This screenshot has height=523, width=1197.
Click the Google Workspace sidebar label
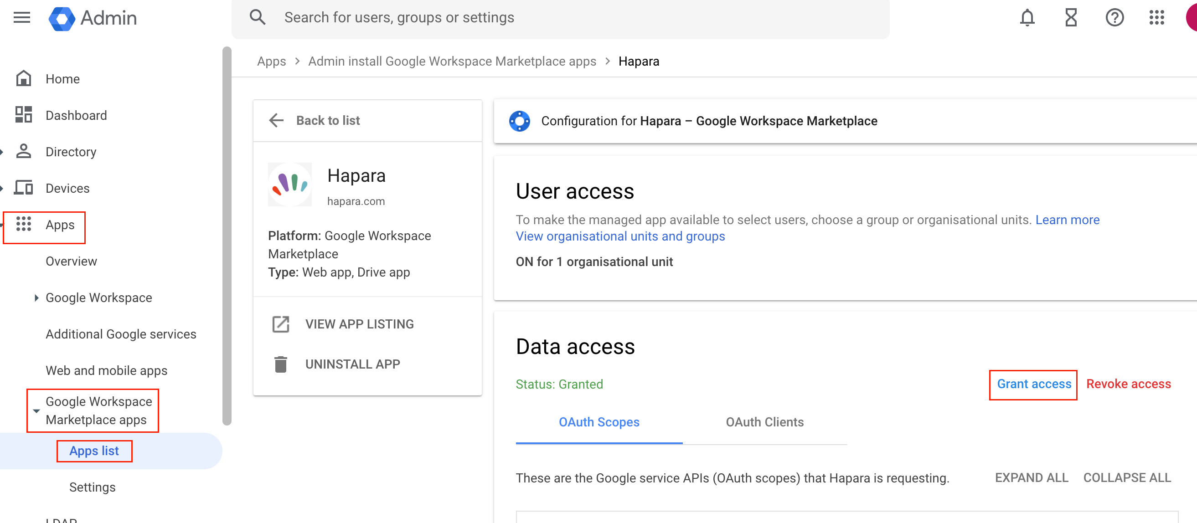(x=98, y=298)
